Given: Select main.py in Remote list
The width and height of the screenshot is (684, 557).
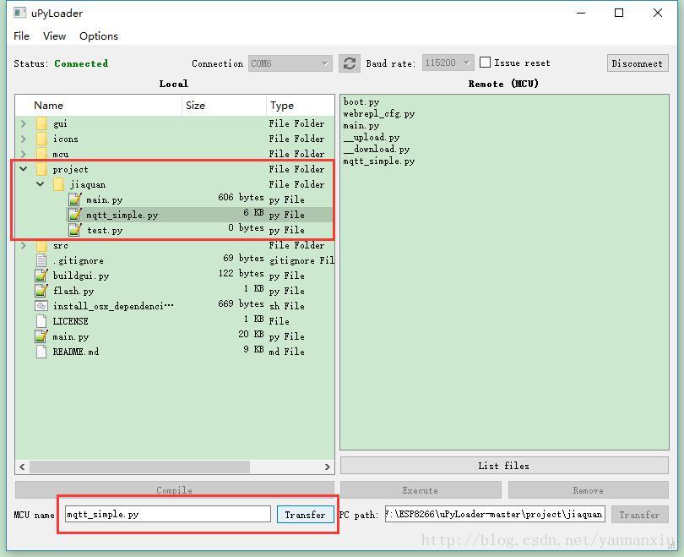Looking at the screenshot, I should coord(361,126).
